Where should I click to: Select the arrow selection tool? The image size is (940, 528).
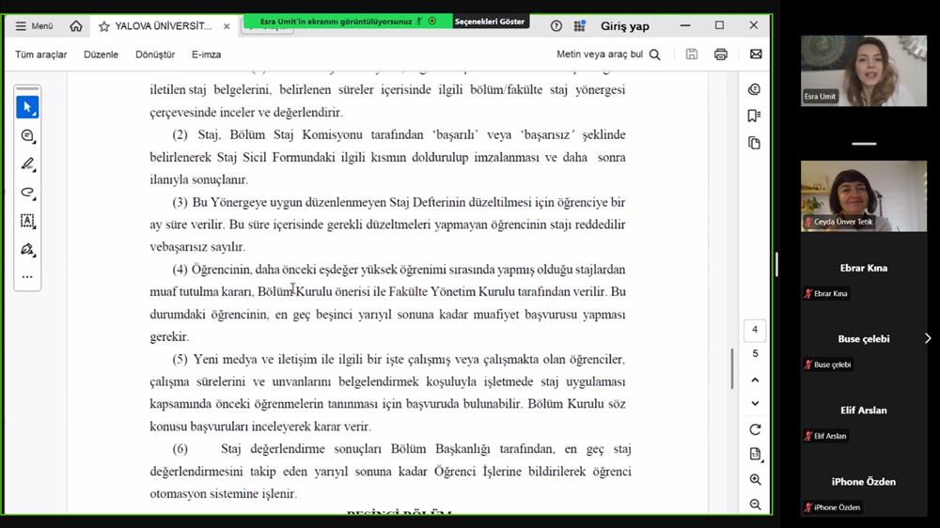[x=27, y=107]
